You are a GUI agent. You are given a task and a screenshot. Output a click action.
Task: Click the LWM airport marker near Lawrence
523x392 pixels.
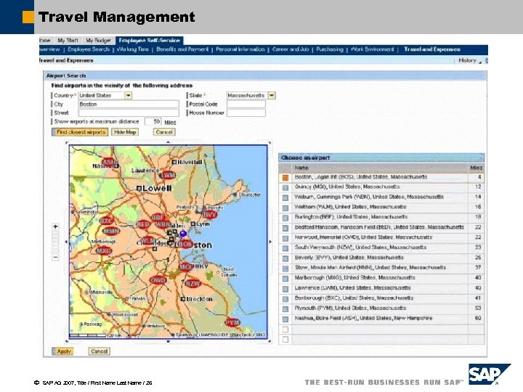pos(168,175)
